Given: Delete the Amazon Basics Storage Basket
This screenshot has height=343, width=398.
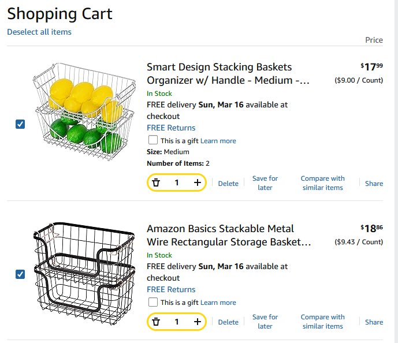Looking at the screenshot, I should tap(228, 322).
